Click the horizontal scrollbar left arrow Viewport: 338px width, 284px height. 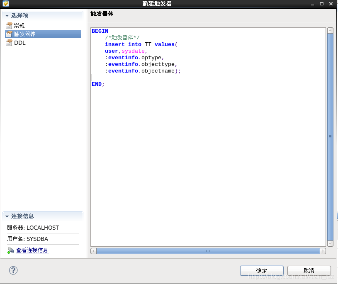pyautogui.click(x=94, y=251)
